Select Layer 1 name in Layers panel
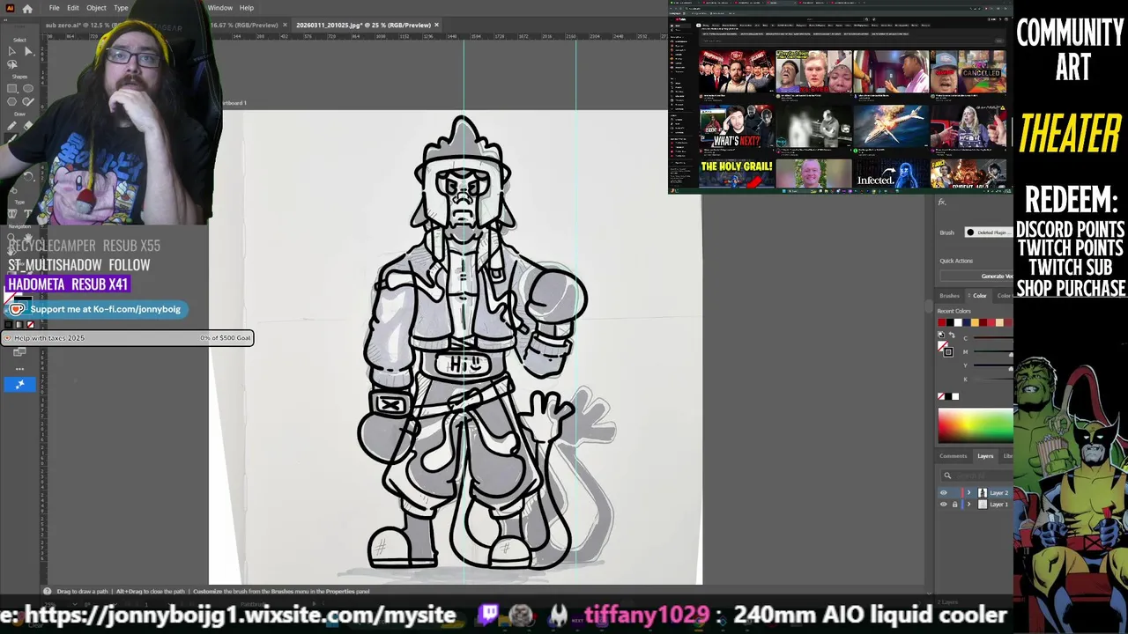 point(999,505)
